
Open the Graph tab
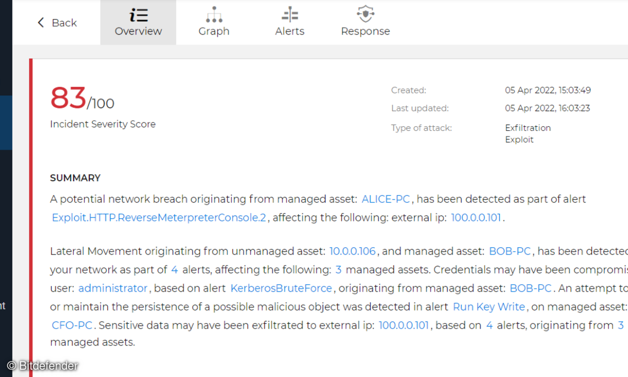pos(214,23)
